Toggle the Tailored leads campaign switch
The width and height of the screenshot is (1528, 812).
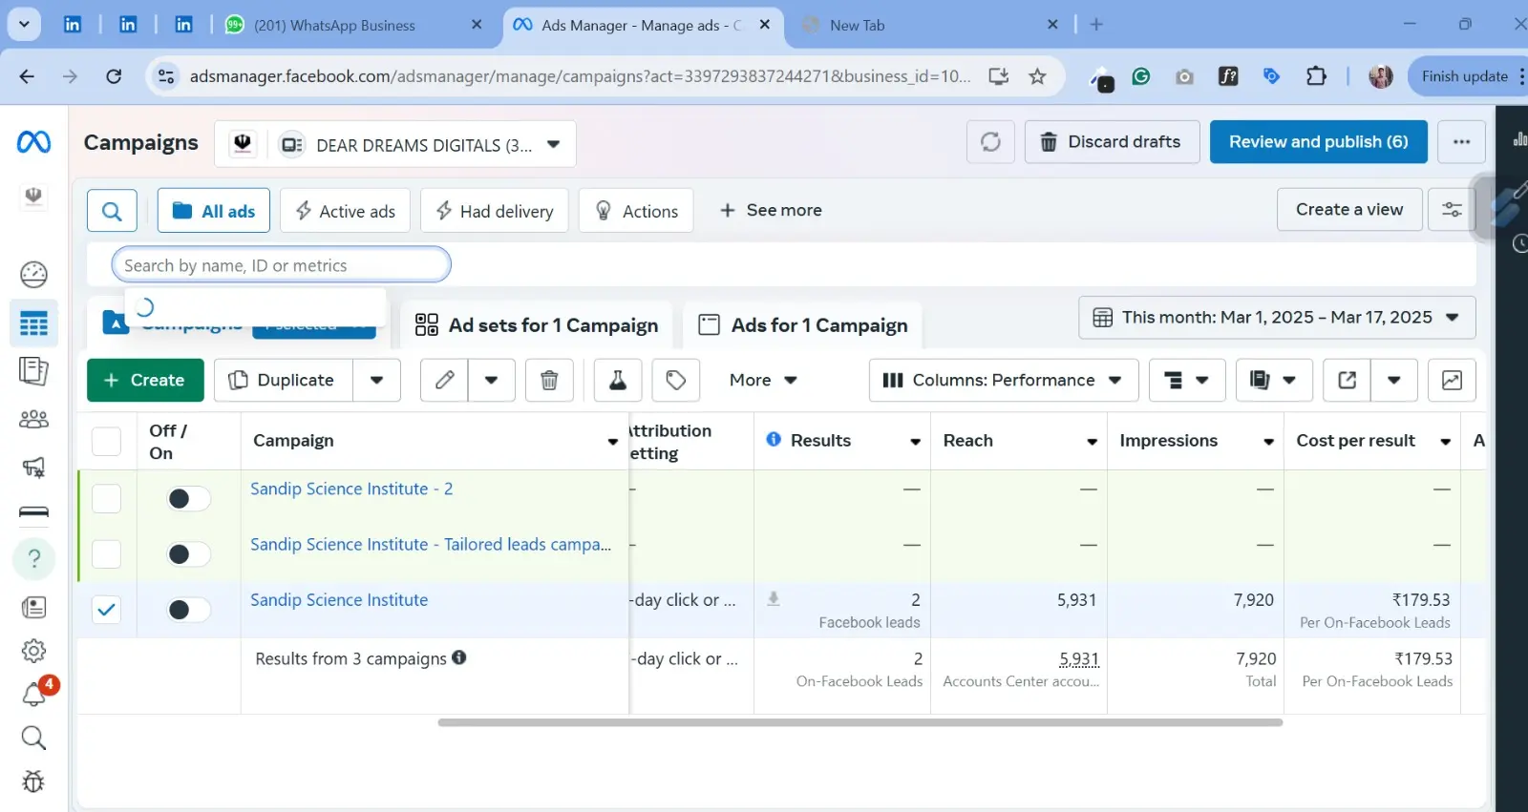tap(188, 554)
